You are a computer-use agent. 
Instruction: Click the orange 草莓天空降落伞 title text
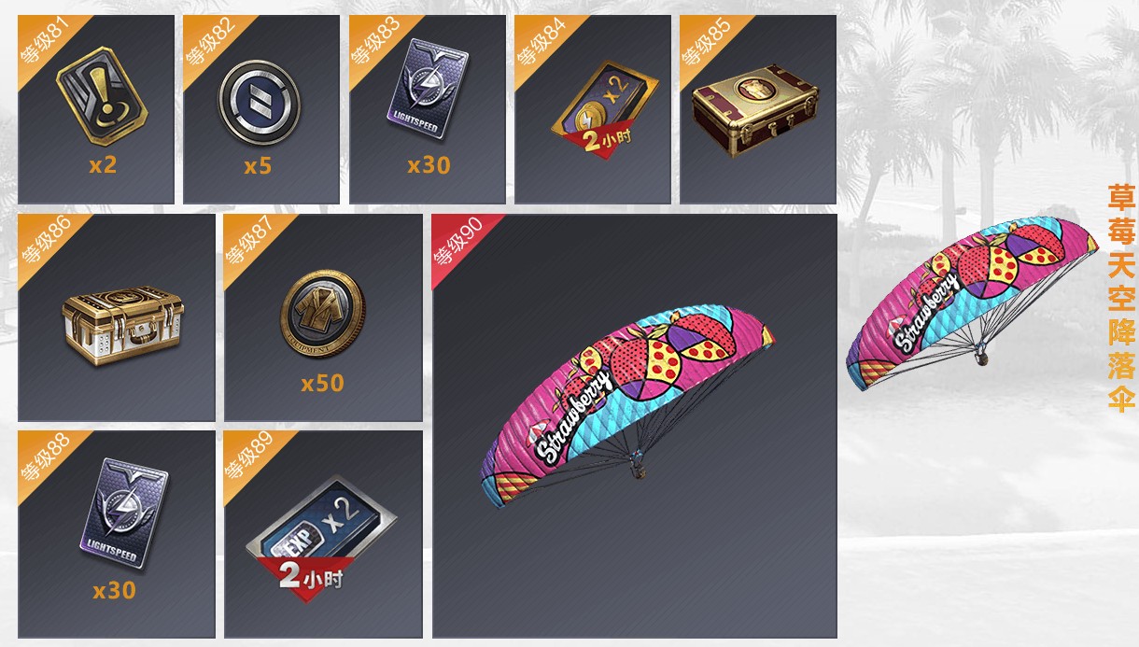[x=1121, y=297]
